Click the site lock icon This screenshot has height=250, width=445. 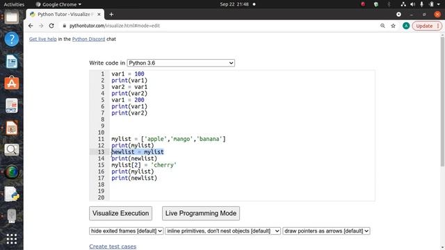coord(65,26)
